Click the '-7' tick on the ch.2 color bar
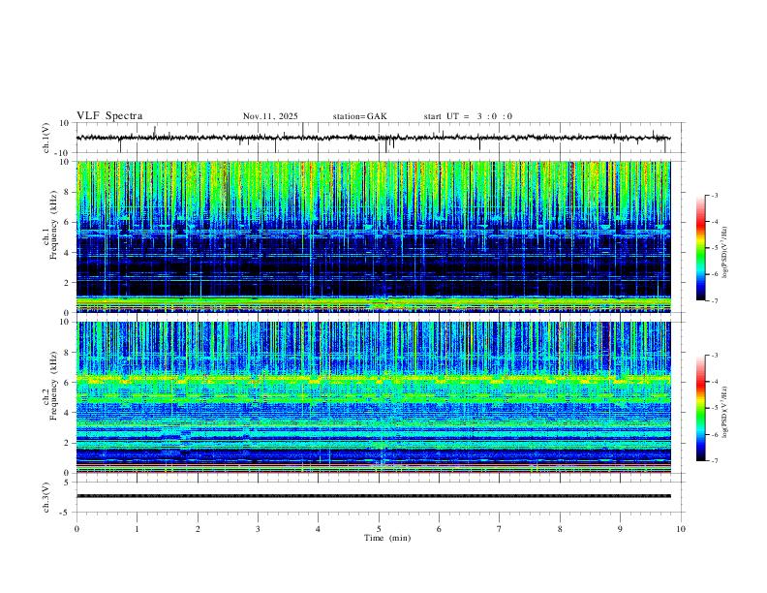 [x=714, y=461]
